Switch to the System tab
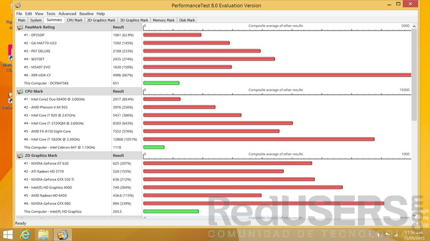The height and width of the screenshot is (241, 430). pyautogui.click(x=36, y=20)
